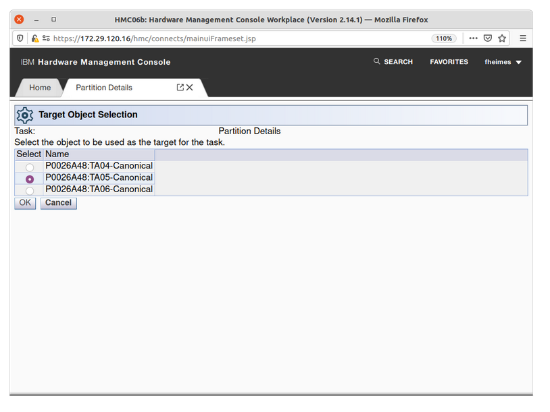
Task: Select the P0026A48:TA06-Canonical radio button
Action: click(x=30, y=191)
